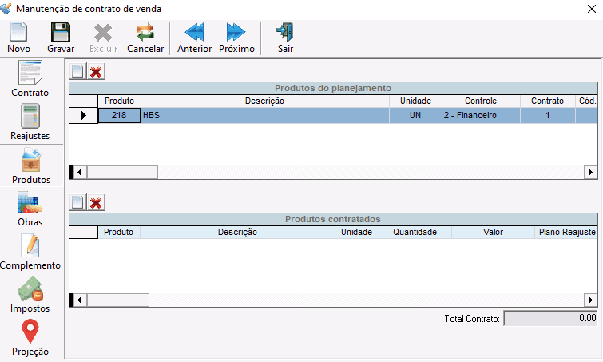Click Unidade column header in planejamento grid

point(415,101)
